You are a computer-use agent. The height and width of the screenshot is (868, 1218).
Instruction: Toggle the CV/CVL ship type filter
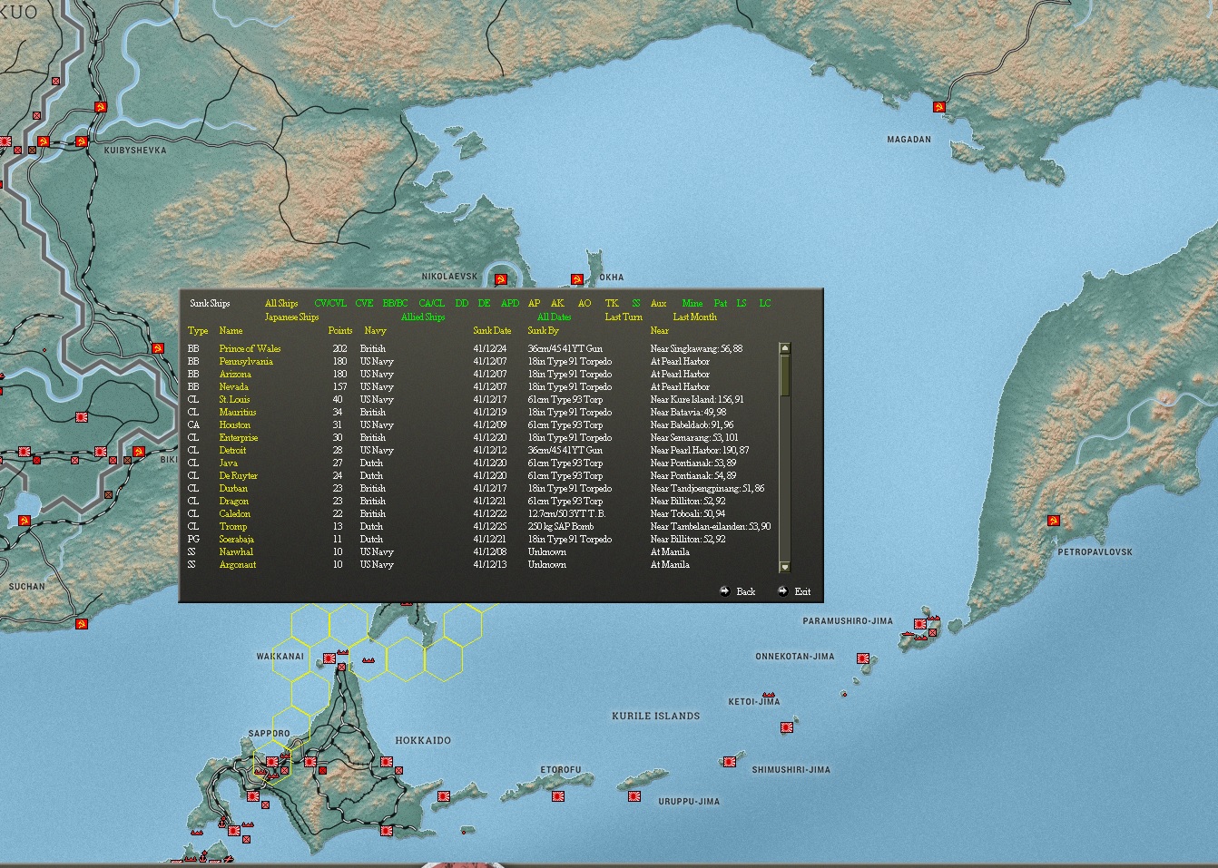tap(330, 303)
